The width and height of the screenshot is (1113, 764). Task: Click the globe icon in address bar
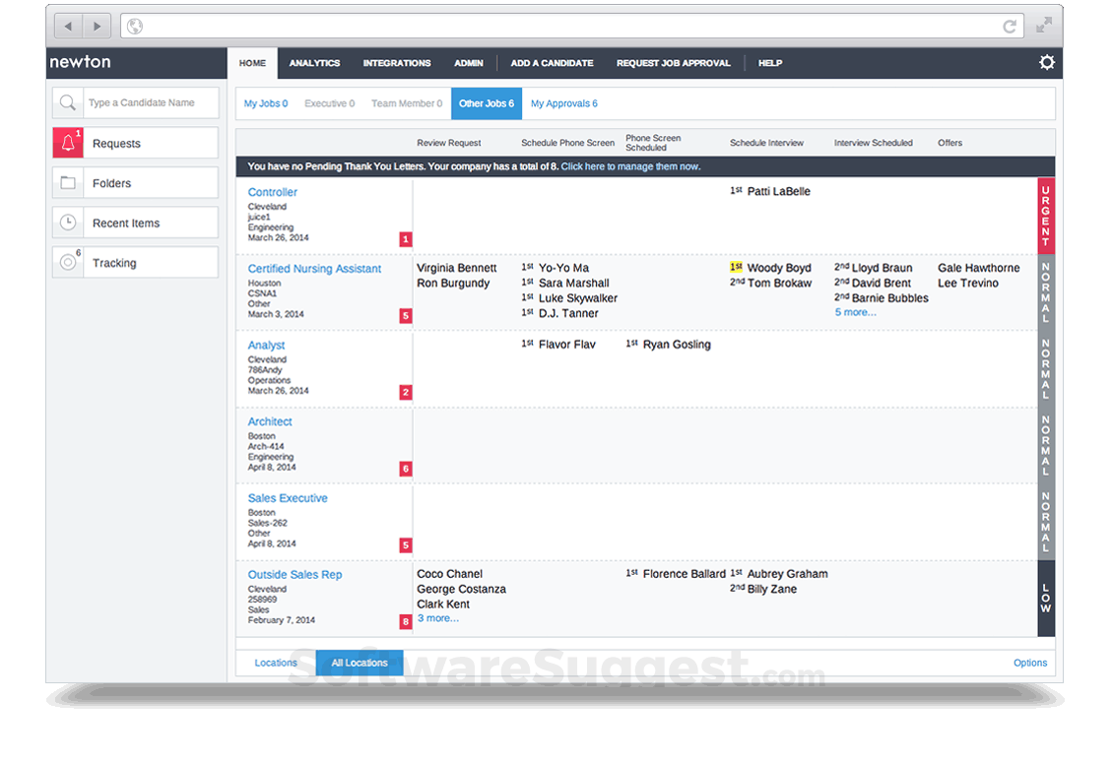(x=134, y=26)
